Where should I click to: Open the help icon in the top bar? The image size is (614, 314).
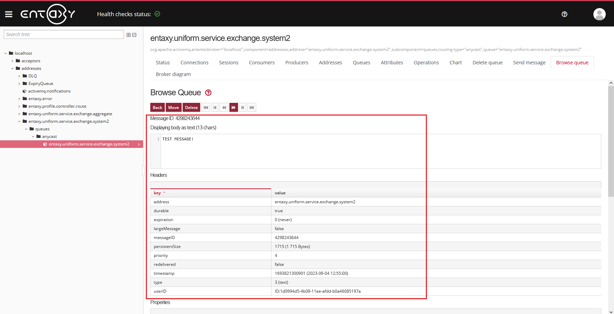point(564,14)
